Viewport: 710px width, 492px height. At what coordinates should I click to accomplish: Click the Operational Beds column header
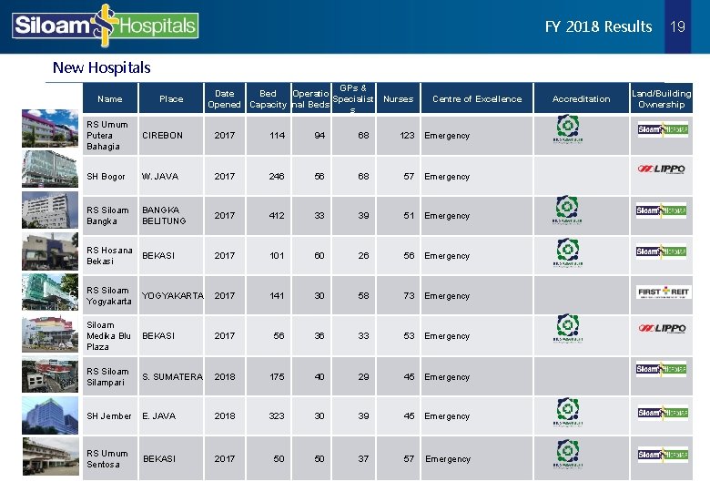click(311, 98)
